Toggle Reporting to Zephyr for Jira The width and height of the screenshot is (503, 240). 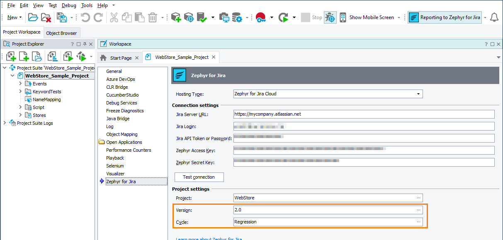[x=445, y=17]
